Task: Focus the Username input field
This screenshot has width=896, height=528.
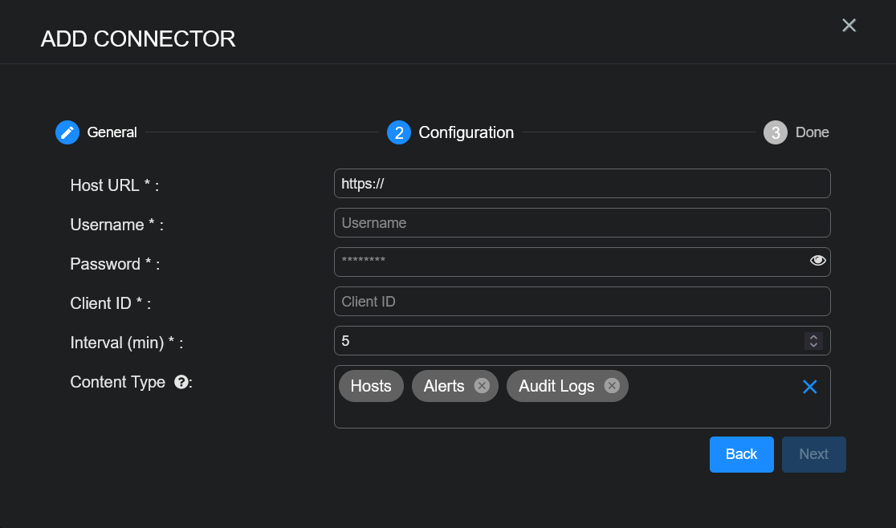Action: pyautogui.click(x=581, y=223)
